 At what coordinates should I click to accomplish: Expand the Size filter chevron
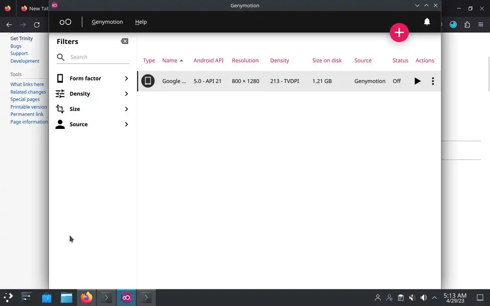(x=126, y=109)
